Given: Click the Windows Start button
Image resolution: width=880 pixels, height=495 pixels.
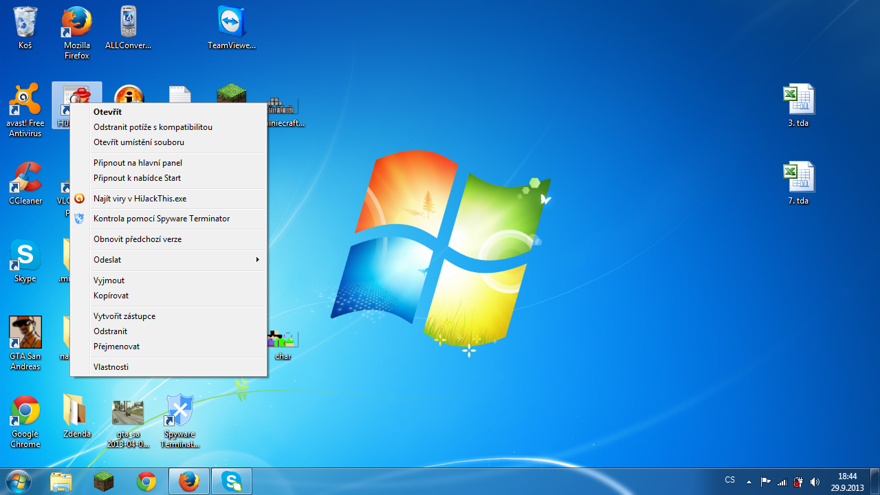Looking at the screenshot, I should (x=18, y=481).
